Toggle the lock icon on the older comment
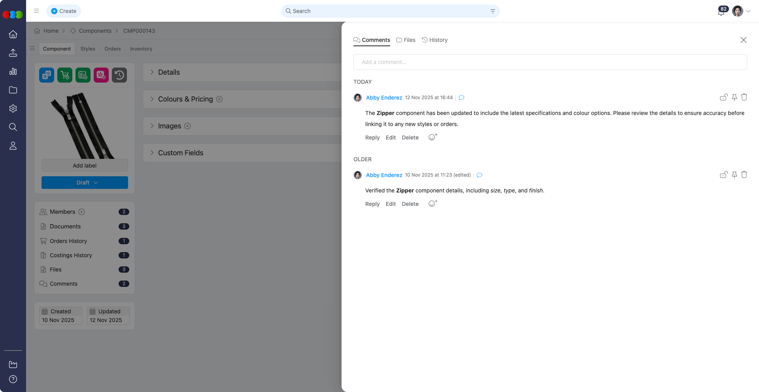The width and height of the screenshot is (759, 392). (724, 175)
